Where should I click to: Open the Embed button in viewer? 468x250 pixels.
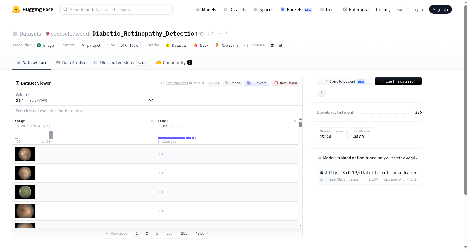pyautogui.click(x=233, y=83)
